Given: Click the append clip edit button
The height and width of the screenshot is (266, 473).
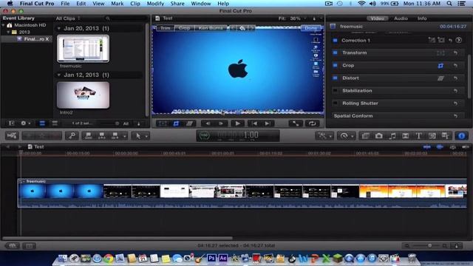Looking at the screenshot, I should pyautogui.click(x=115, y=136).
